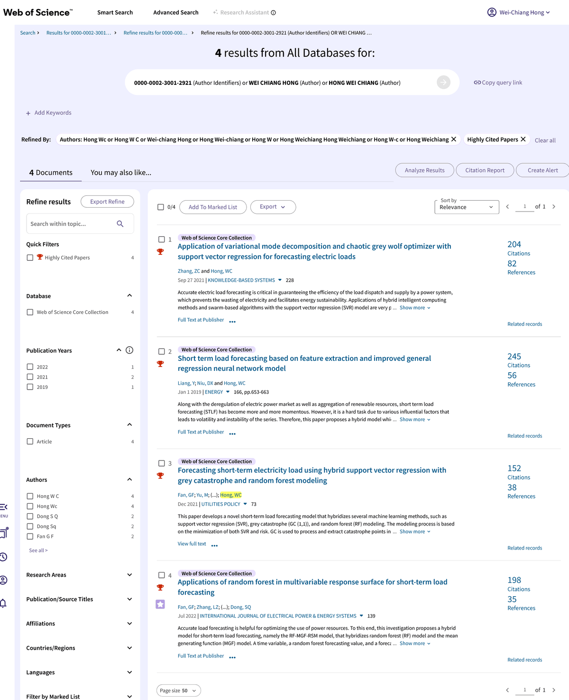This screenshot has height=700, width=569.
Task: Expand the Countries/Regions section
Action: click(129, 648)
